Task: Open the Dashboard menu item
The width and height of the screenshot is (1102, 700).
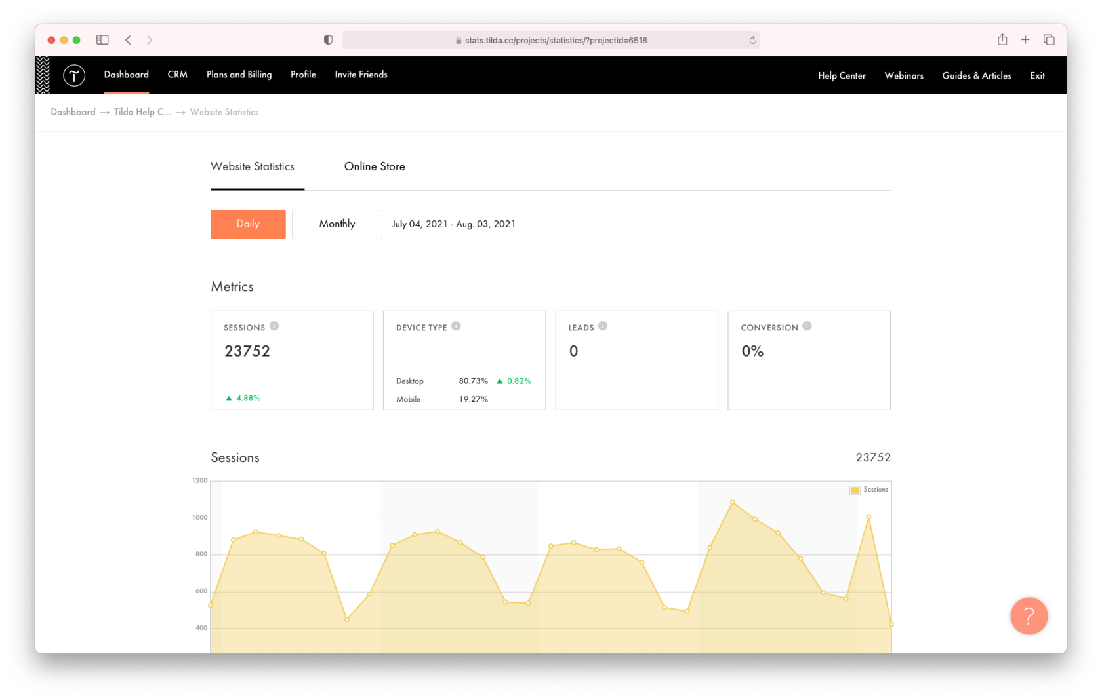Action: [x=127, y=75]
